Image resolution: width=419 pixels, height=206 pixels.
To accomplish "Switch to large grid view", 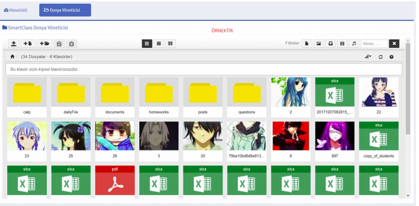I will (x=147, y=44).
